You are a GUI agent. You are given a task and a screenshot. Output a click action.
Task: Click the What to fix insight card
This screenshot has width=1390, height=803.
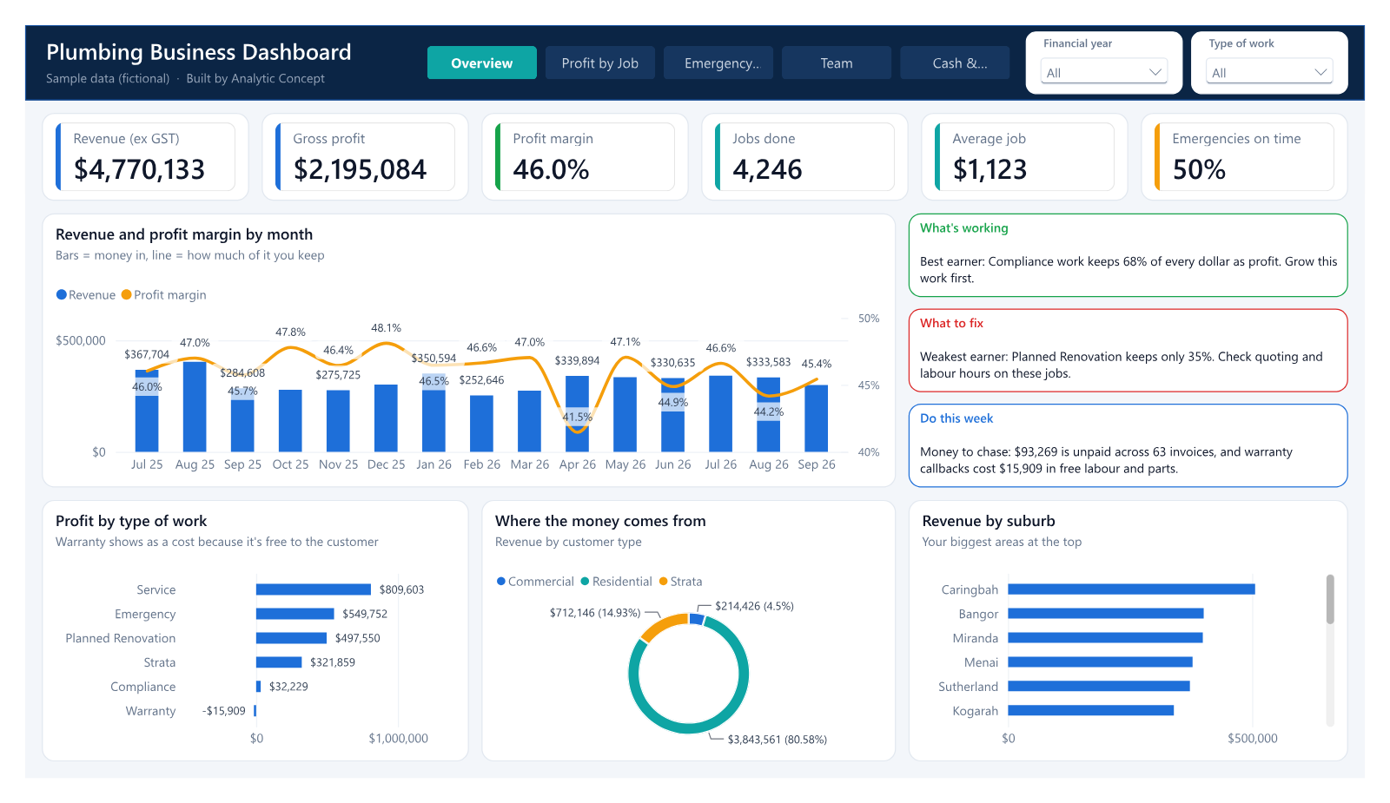click(1128, 351)
